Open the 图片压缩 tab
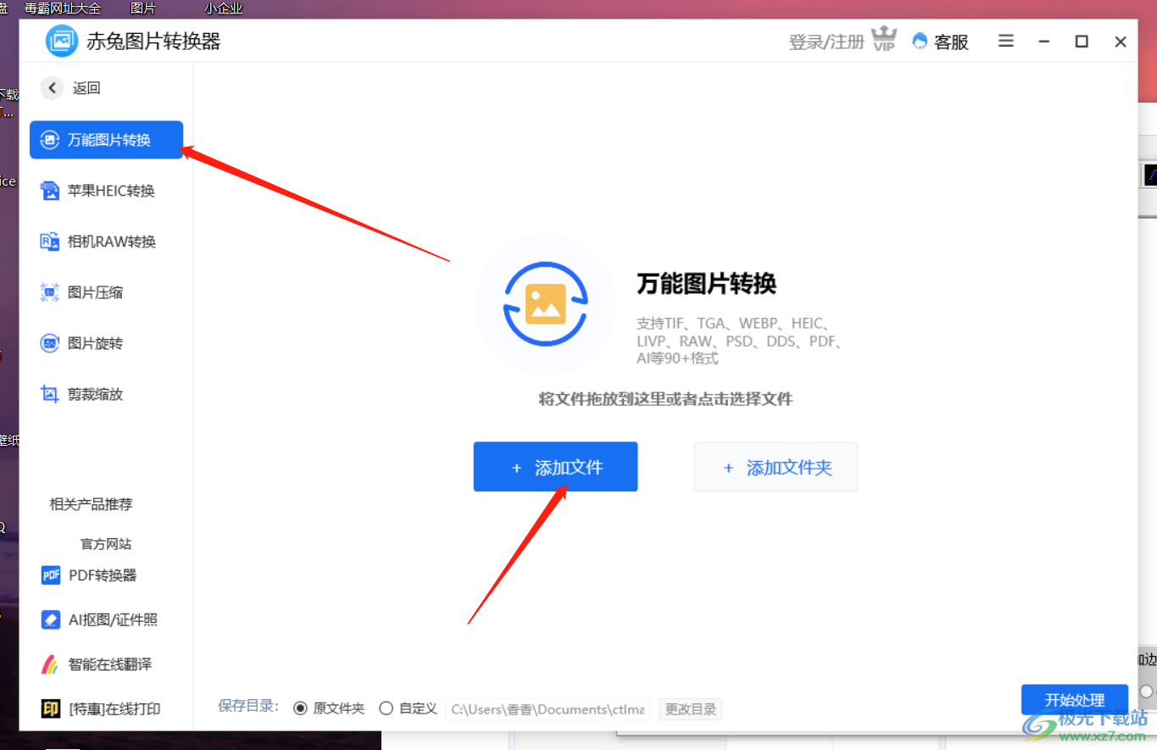 coord(95,292)
